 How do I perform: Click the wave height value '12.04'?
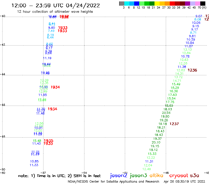point(148,165)
